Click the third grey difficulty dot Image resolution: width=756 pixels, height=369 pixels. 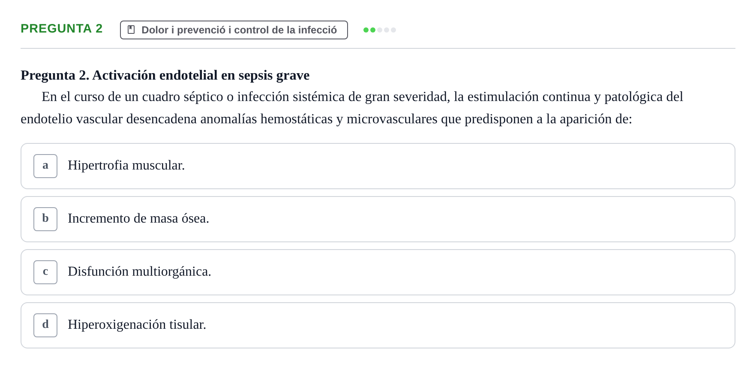[x=380, y=30]
